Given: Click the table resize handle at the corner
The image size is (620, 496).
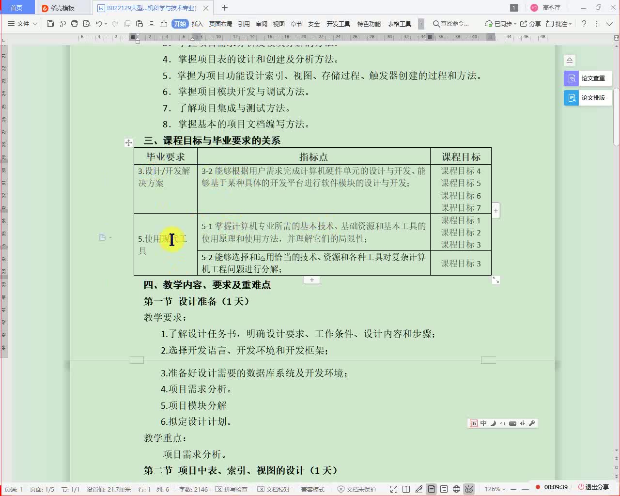Looking at the screenshot, I should 496,280.
